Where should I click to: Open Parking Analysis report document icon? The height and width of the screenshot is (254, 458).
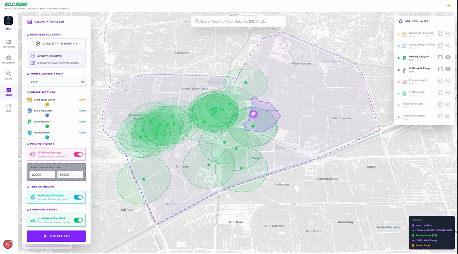pyautogui.click(x=440, y=57)
